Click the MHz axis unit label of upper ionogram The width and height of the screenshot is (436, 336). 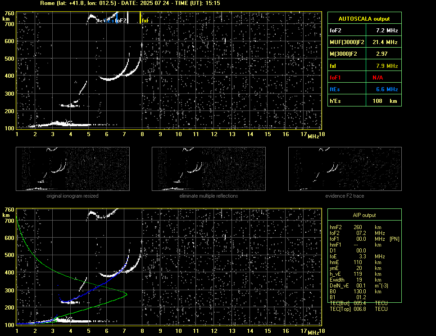click(x=313, y=137)
